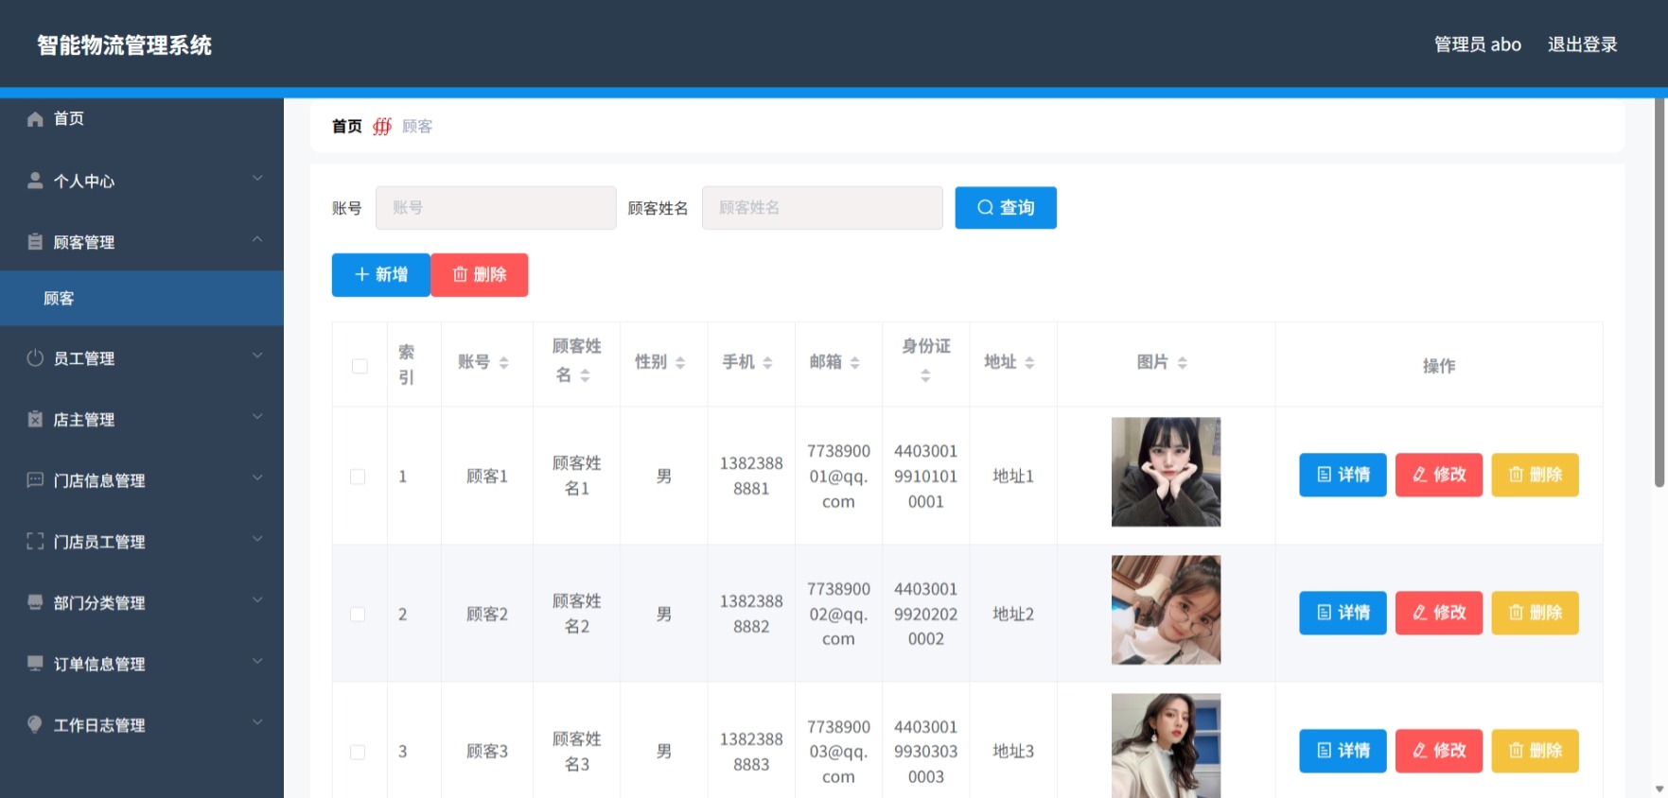Select the checkbox for 顾客2 row

click(358, 615)
